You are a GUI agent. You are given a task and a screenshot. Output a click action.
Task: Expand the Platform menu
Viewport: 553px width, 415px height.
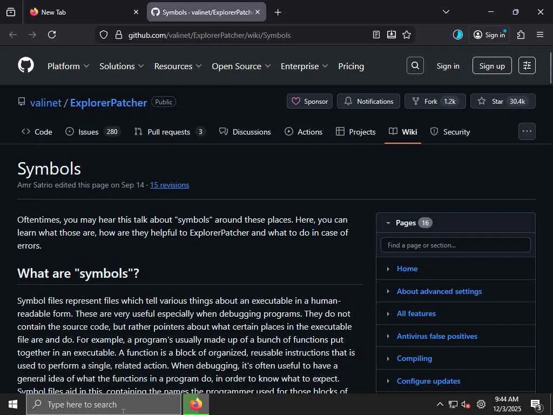69,66
